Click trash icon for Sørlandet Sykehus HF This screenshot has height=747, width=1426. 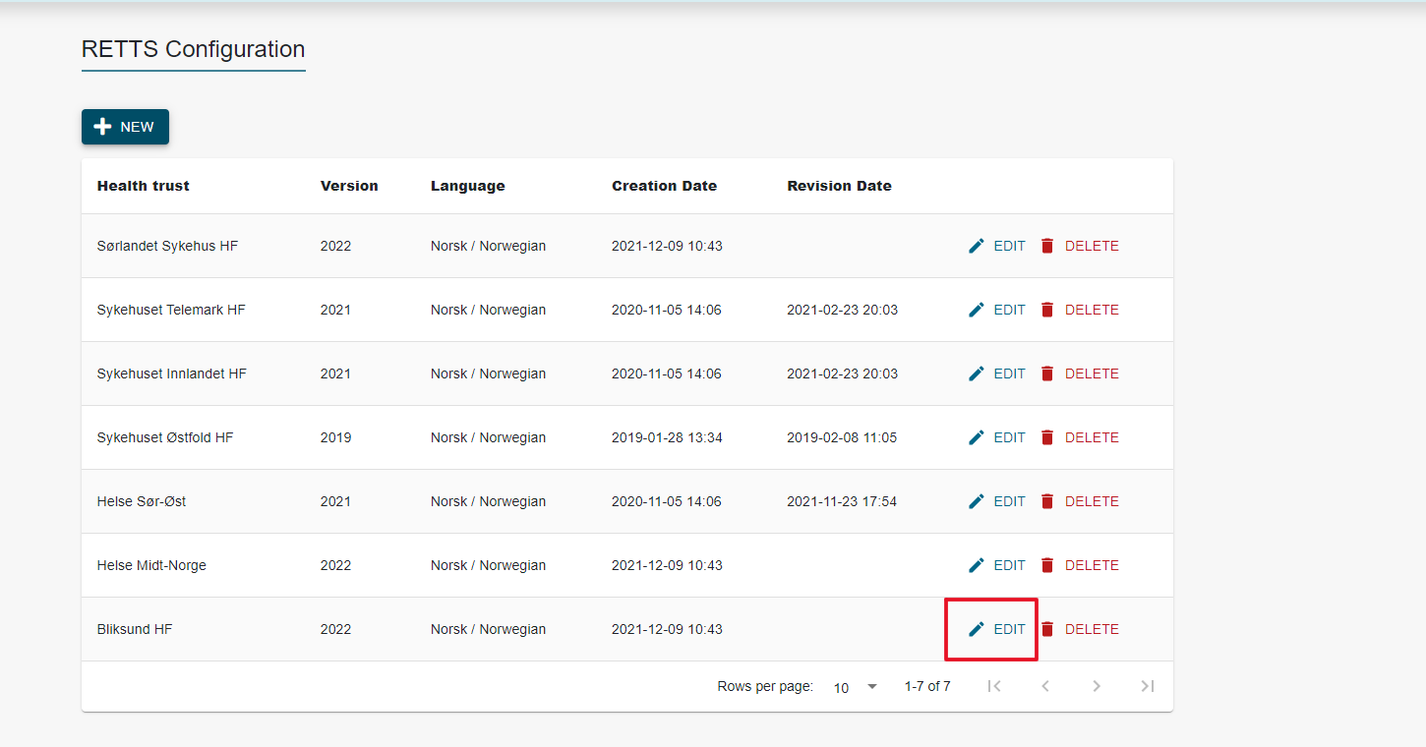1047,246
